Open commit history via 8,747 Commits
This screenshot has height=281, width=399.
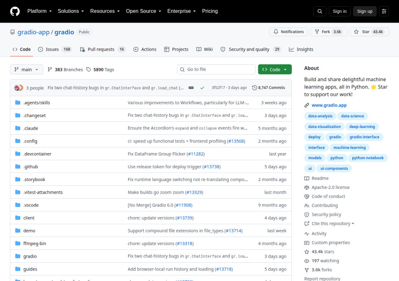tap(268, 88)
